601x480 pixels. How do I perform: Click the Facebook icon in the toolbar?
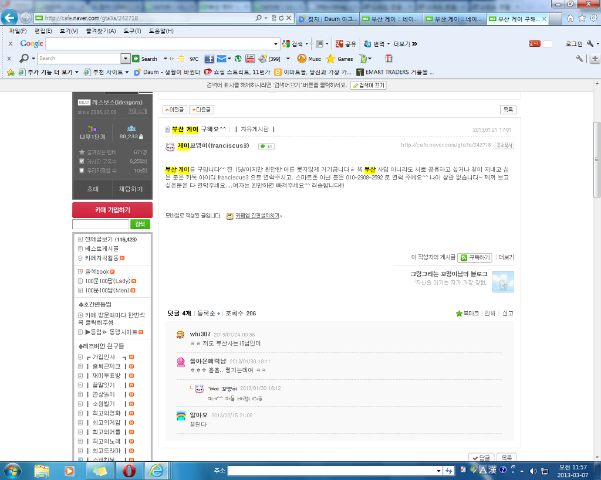click(210, 59)
